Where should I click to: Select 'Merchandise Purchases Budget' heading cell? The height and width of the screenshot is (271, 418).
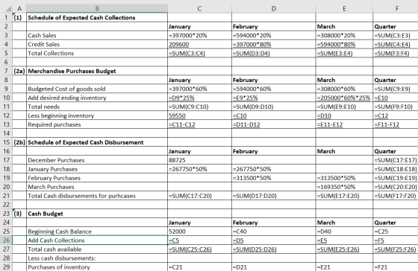tap(97, 71)
